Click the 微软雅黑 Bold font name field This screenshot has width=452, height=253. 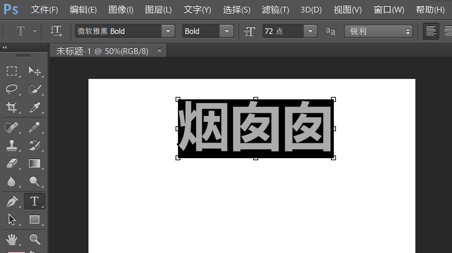point(118,31)
